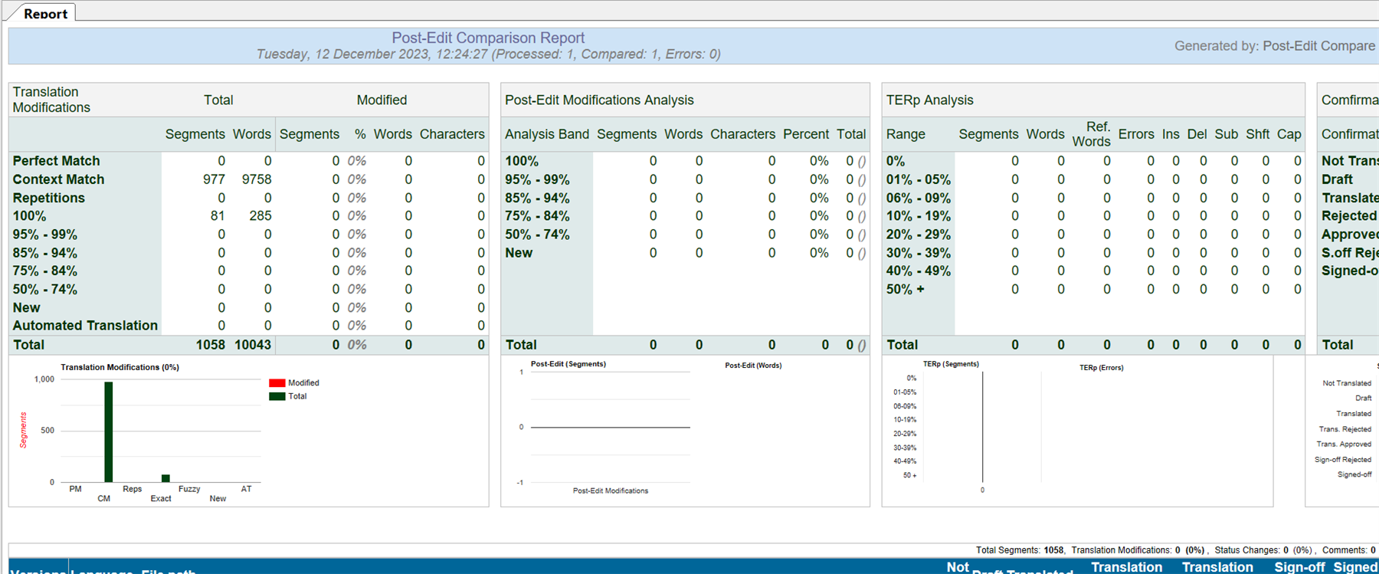This screenshot has height=574, width=1379.
Task: Click the Post-Edit Modifications axis label
Action: 610,490
